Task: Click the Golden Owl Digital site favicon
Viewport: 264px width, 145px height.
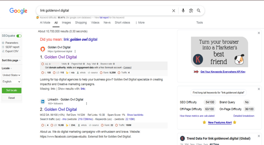Action: (43, 49)
